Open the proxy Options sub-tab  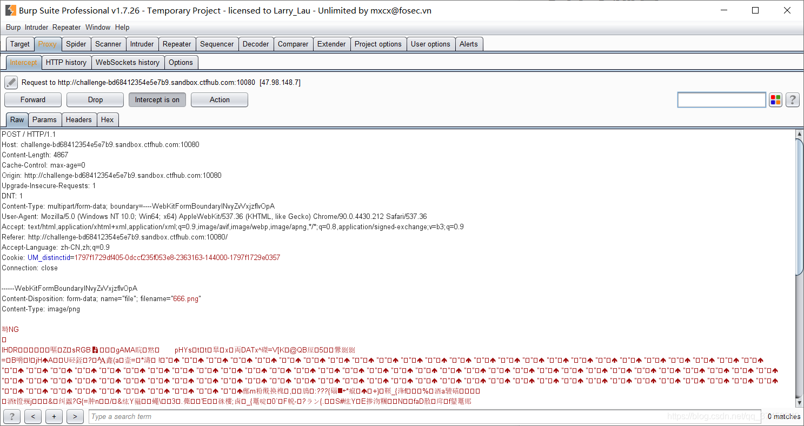pos(181,62)
